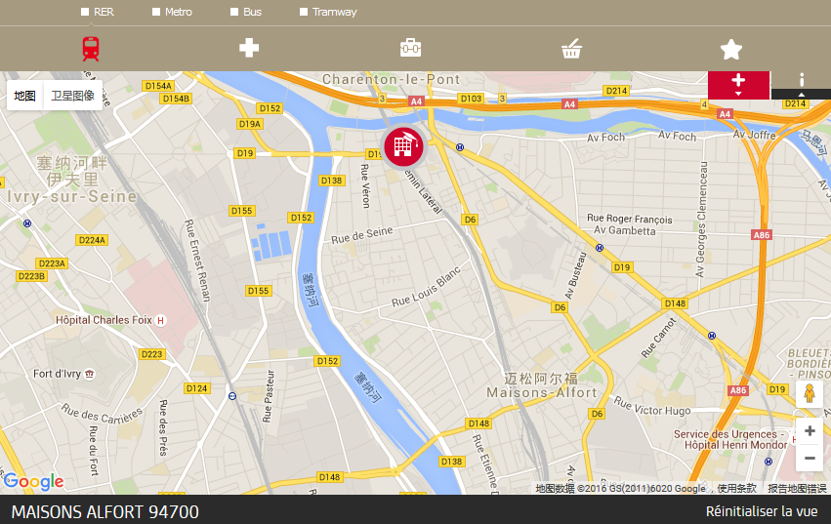This screenshot has height=524, width=831.
Task: Click the red school marker on map
Action: point(404,146)
